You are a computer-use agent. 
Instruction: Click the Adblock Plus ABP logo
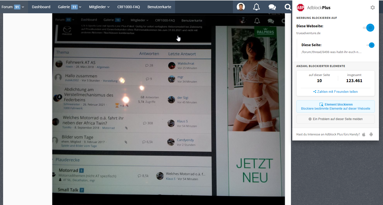coord(301,8)
